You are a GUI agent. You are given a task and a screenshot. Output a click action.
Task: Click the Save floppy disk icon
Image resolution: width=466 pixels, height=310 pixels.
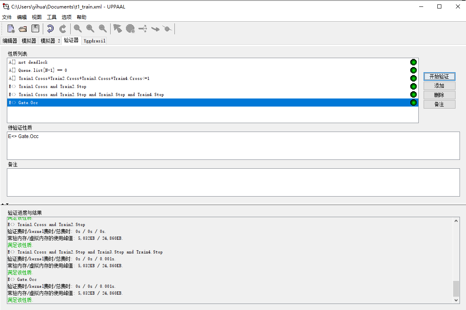pos(36,29)
